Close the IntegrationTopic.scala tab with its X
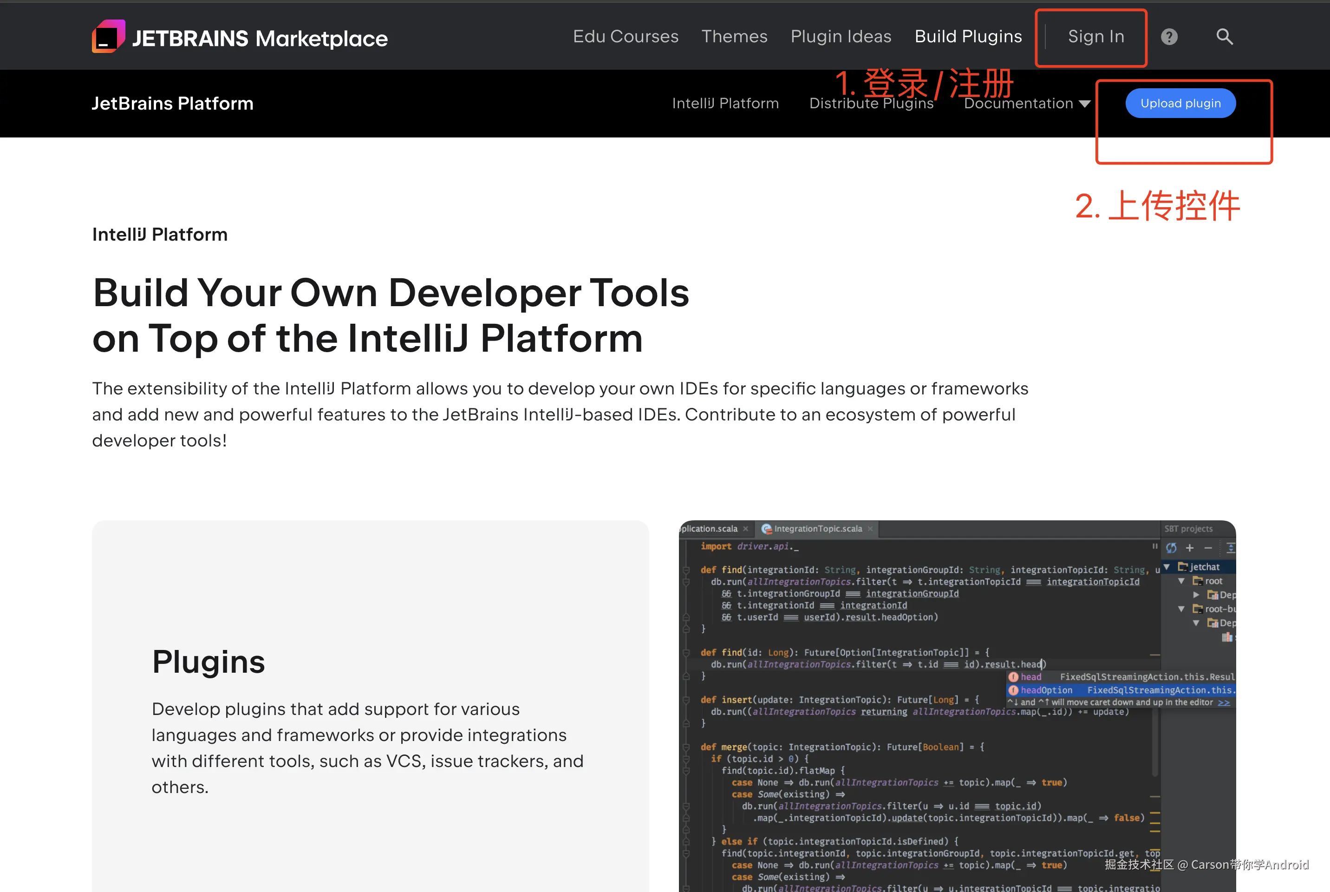The height and width of the screenshot is (892, 1330). [870, 529]
